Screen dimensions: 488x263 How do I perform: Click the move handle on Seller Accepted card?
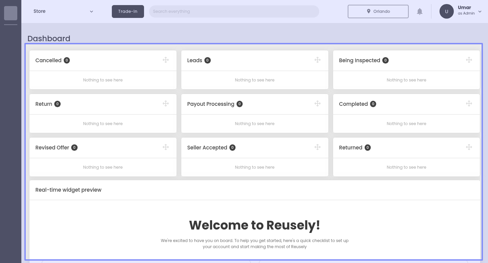tap(318, 147)
